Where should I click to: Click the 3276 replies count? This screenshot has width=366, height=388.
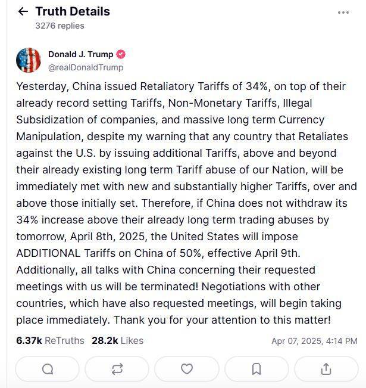pyautogui.click(x=60, y=26)
